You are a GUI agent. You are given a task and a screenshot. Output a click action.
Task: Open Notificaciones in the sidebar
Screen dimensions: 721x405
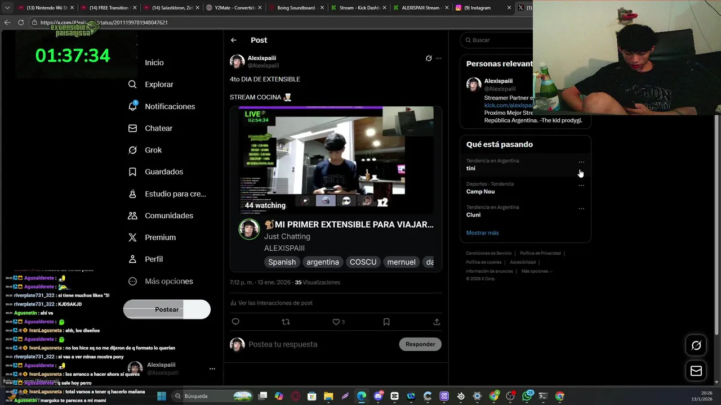(170, 106)
